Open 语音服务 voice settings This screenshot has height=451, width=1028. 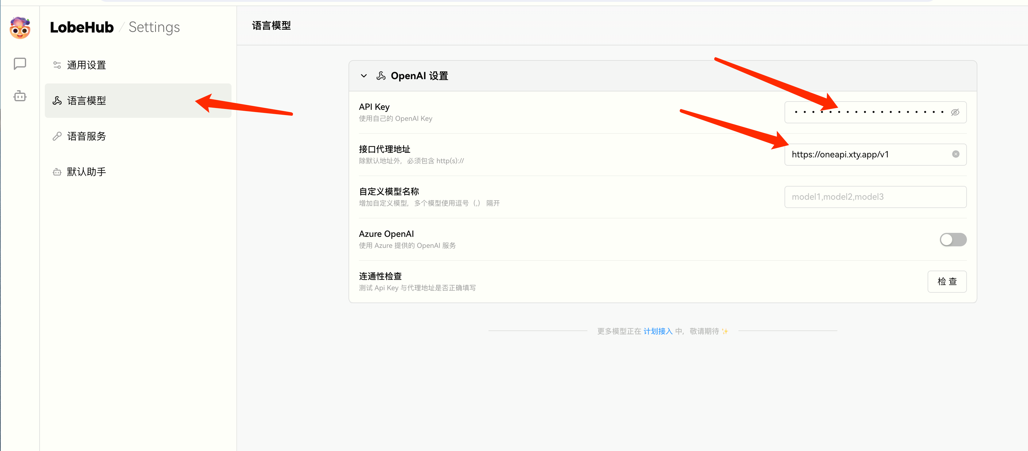86,136
